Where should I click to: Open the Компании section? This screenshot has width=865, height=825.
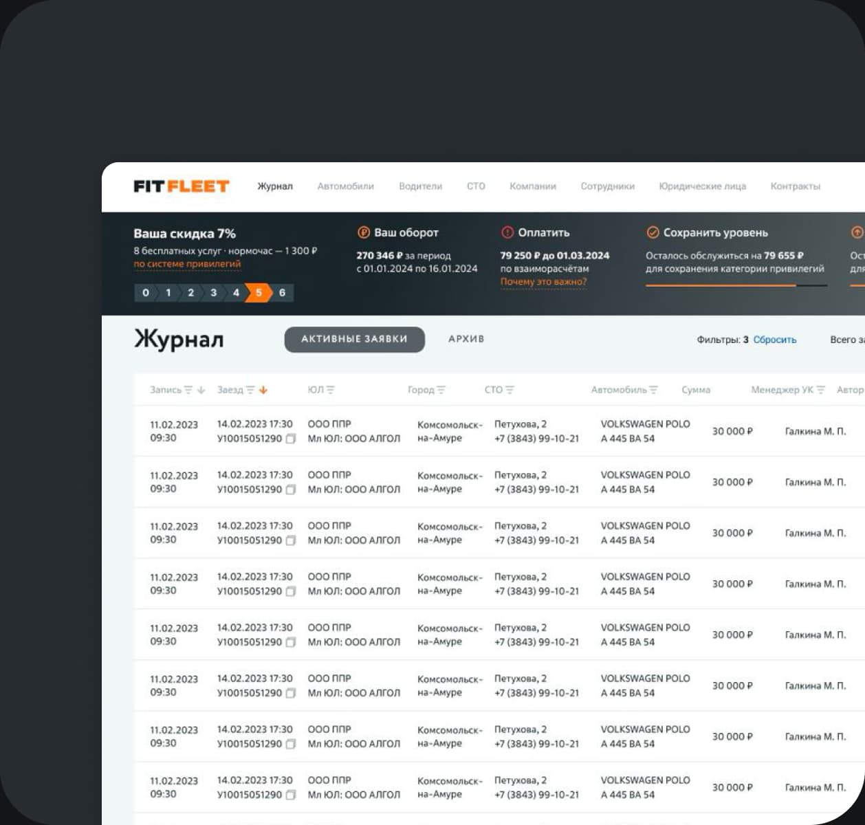tap(533, 186)
